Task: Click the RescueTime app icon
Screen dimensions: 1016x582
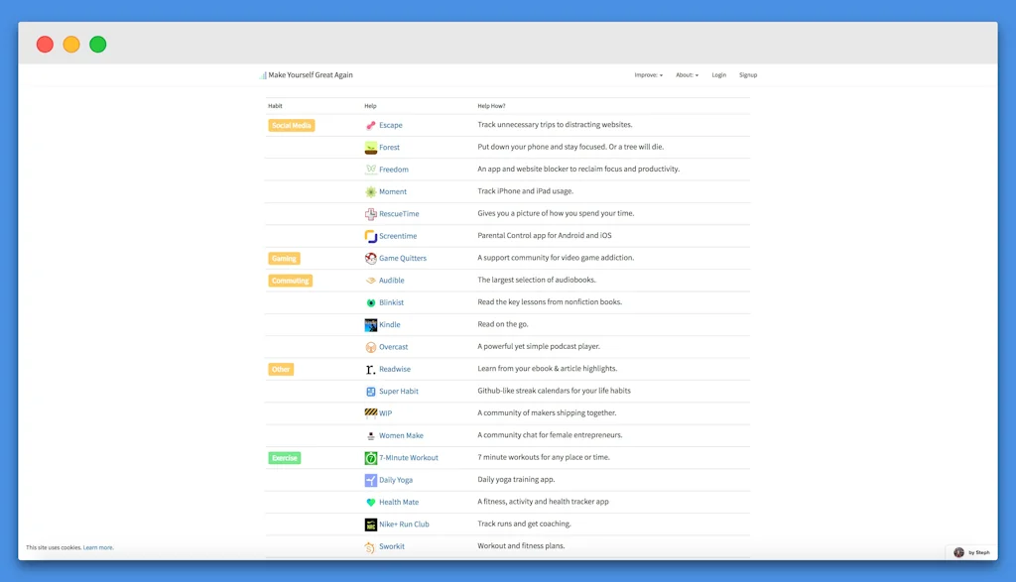Action: [370, 214]
